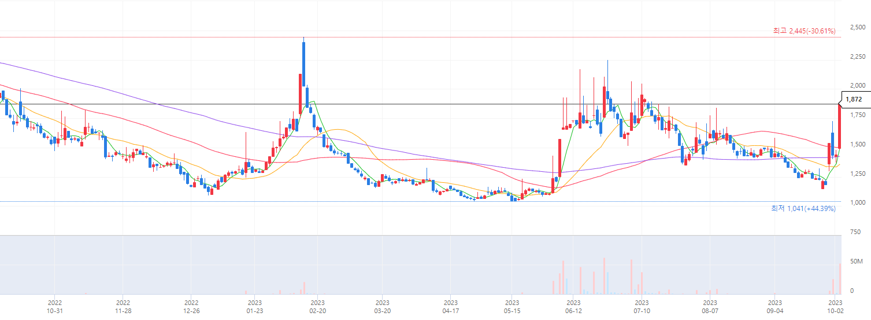Screen dimensions: 871x320
Task: Select the 2023 05-15 date label
Action: pos(512,306)
